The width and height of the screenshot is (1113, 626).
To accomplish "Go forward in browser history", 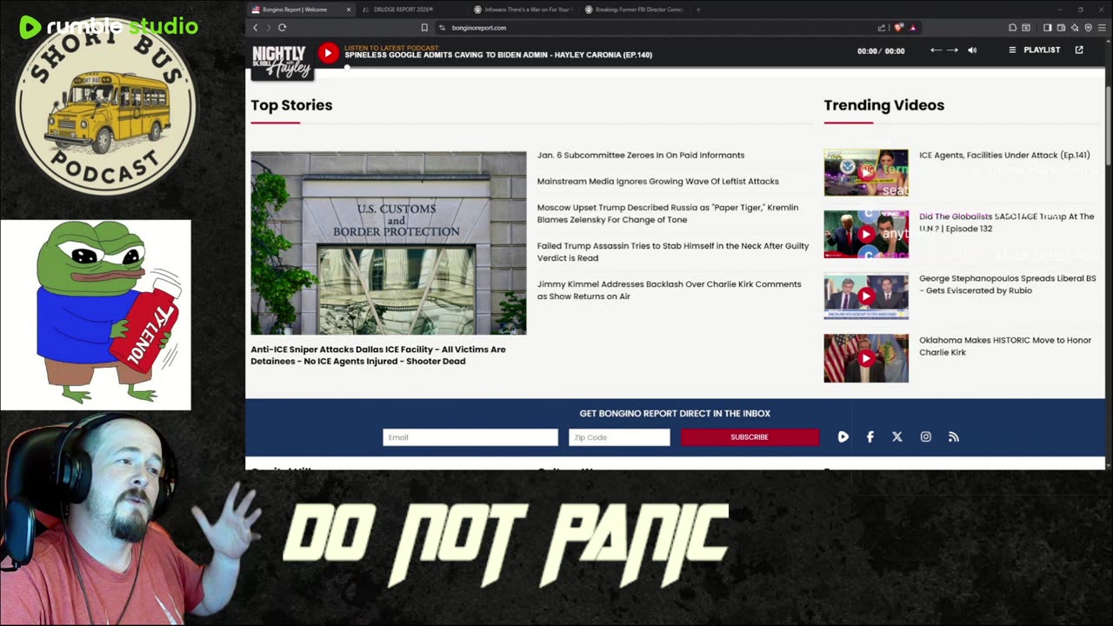I will tap(268, 28).
